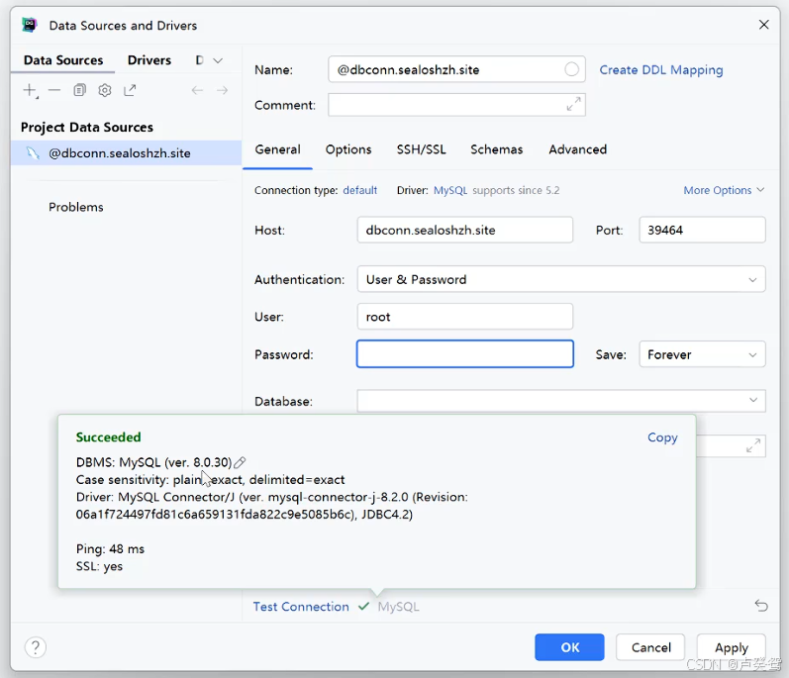This screenshot has height=678, width=789.
Task: Open data source settings gear icon
Action: tap(105, 90)
